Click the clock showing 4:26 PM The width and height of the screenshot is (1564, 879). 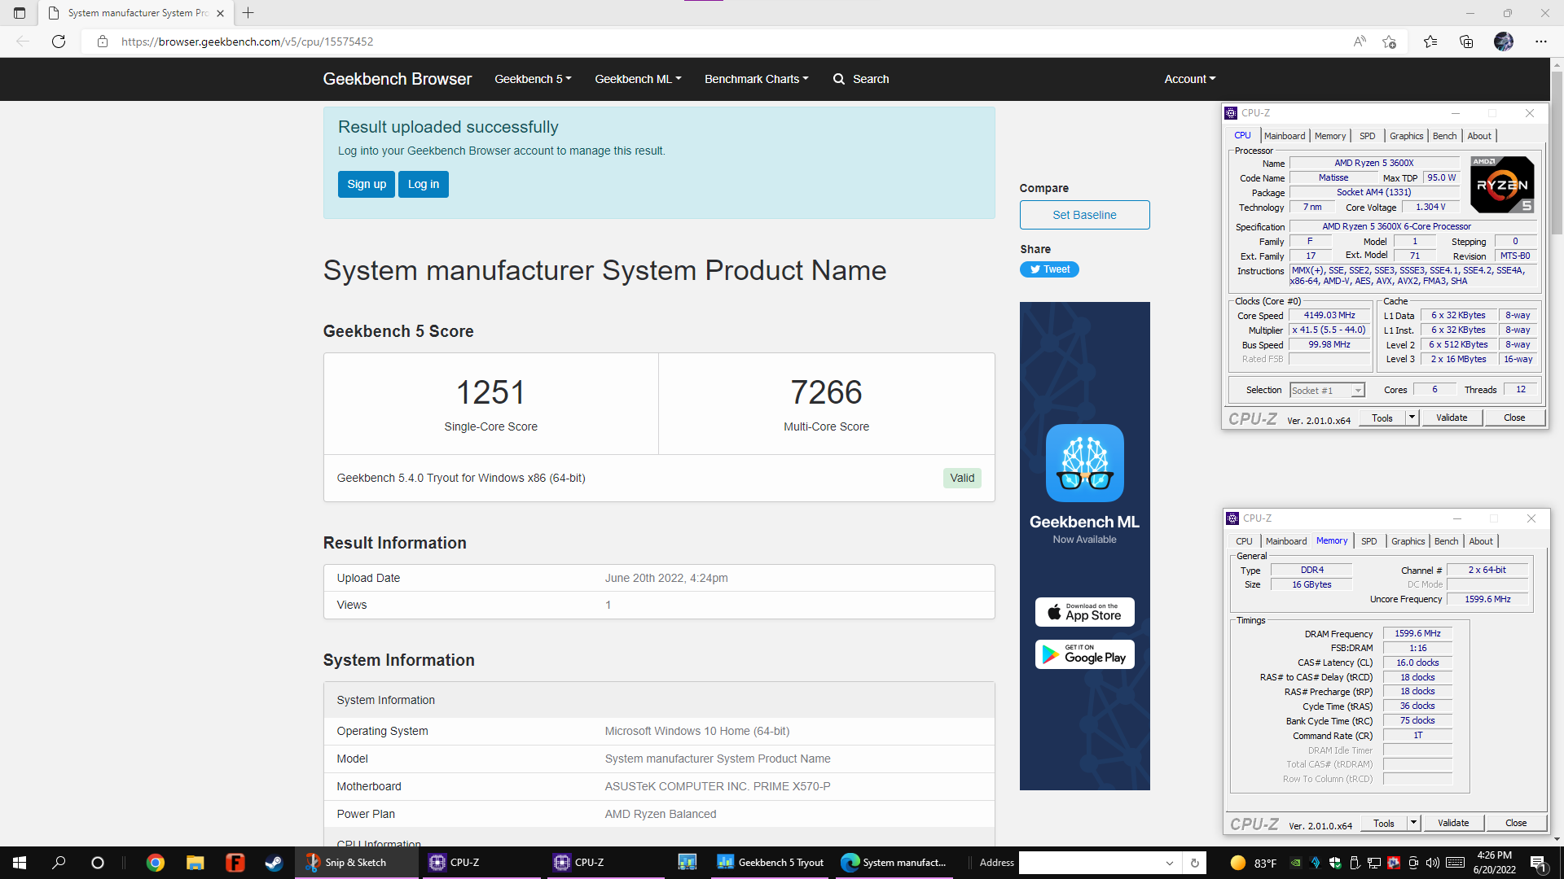point(1494,855)
